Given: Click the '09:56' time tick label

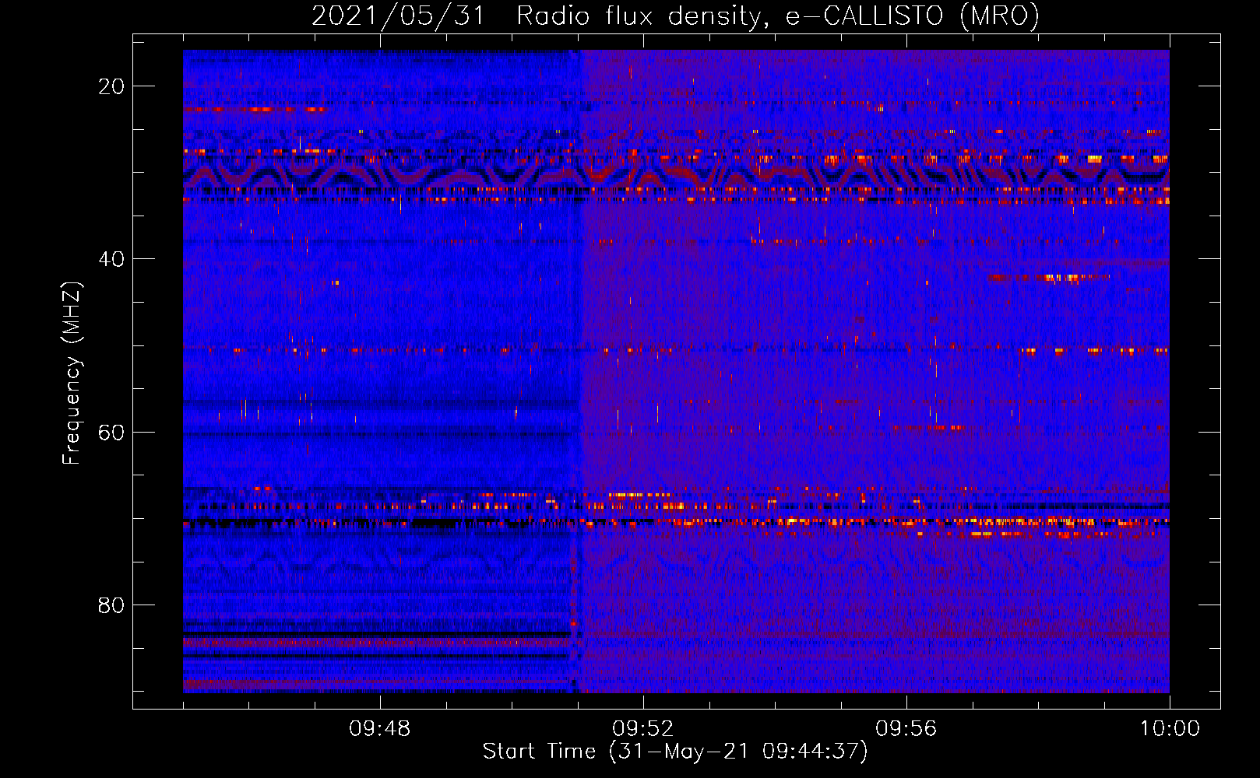Looking at the screenshot, I should [x=906, y=729].
